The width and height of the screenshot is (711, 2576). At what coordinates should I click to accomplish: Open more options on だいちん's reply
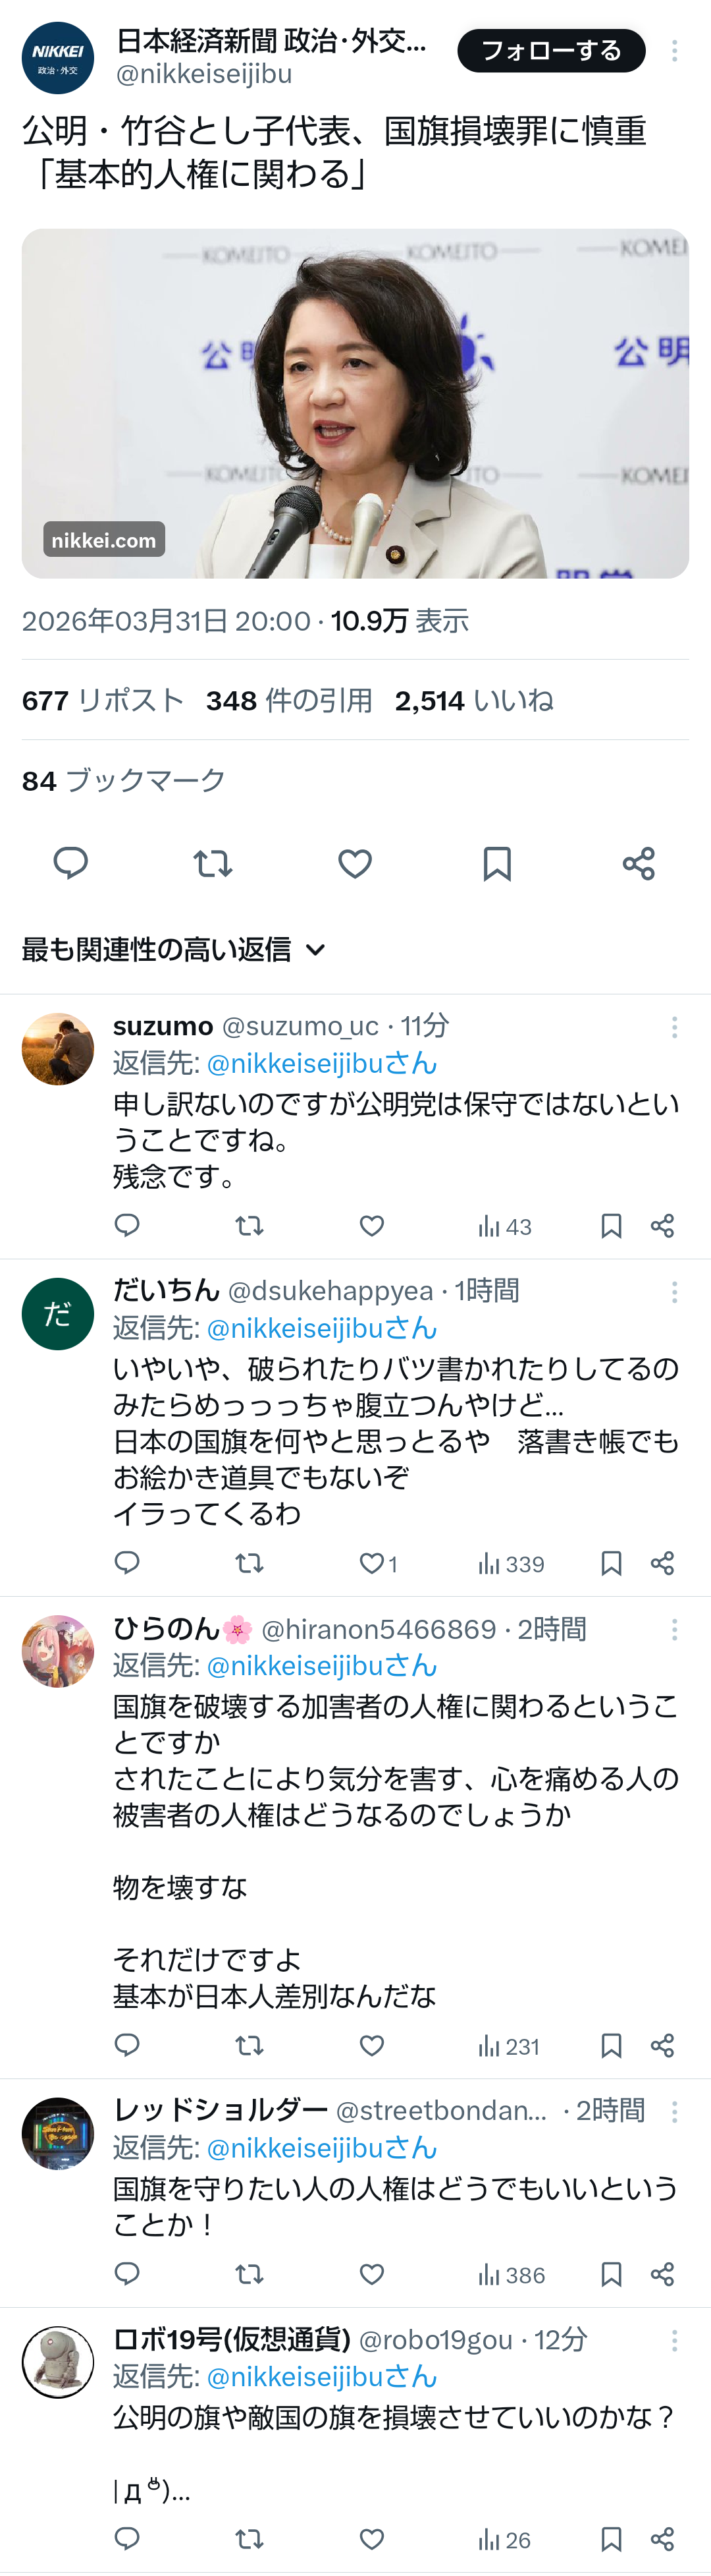click(675, 1292)
